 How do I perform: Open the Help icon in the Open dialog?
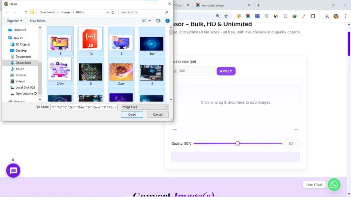167,21
